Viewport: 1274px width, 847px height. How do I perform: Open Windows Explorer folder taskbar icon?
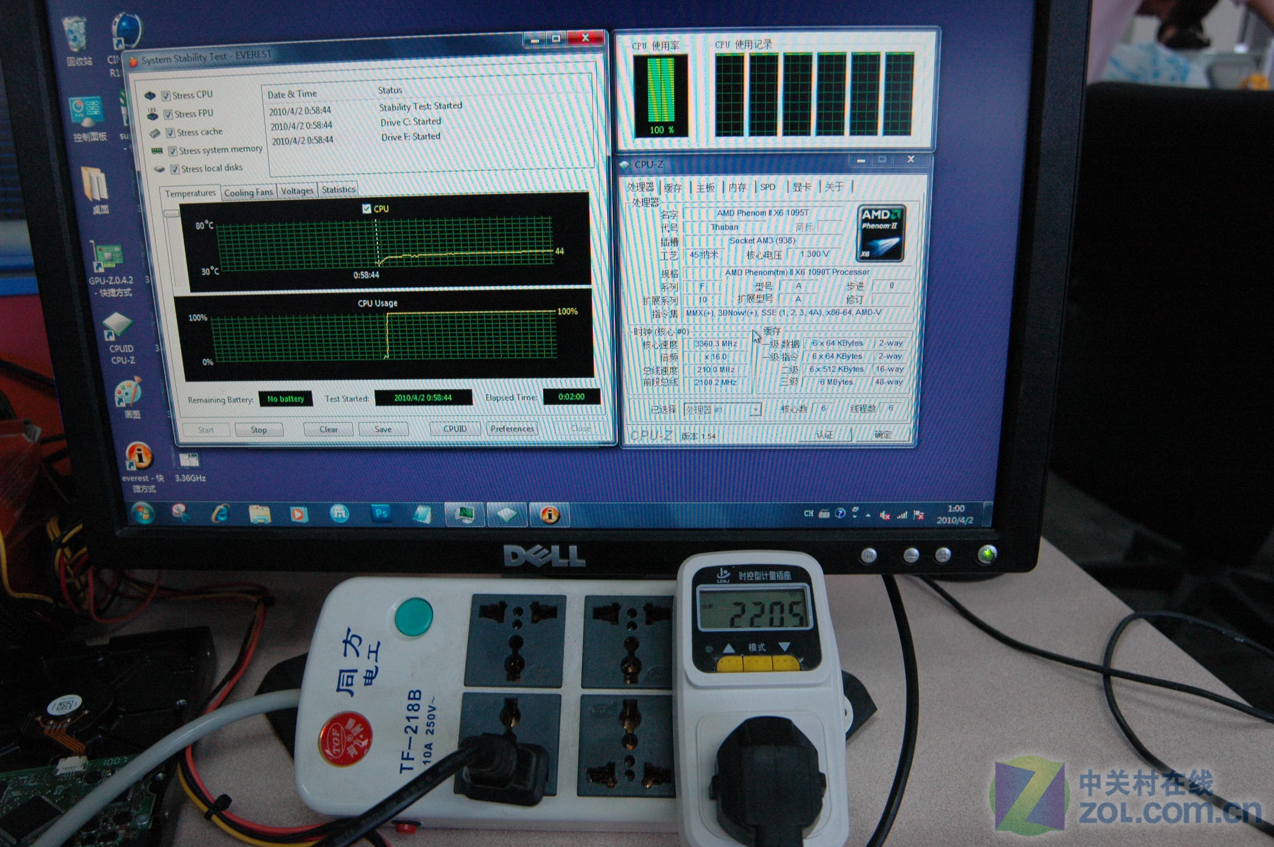tap(259, 514)
